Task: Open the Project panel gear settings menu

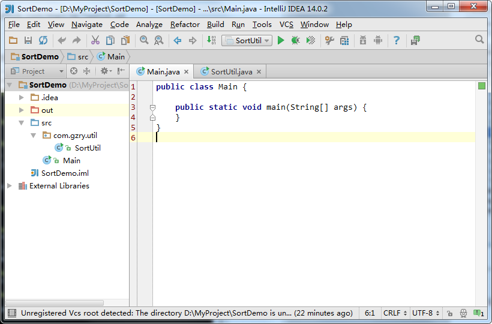Action: (106, 71)
